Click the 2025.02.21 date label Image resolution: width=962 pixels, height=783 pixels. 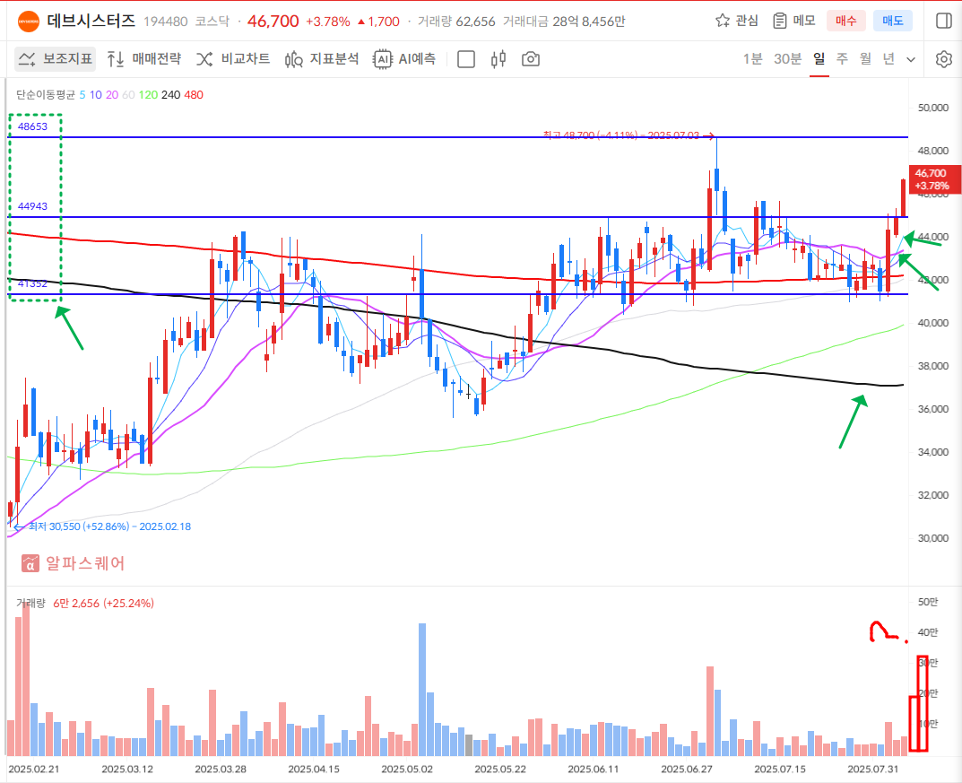click(x=34, y=770)
